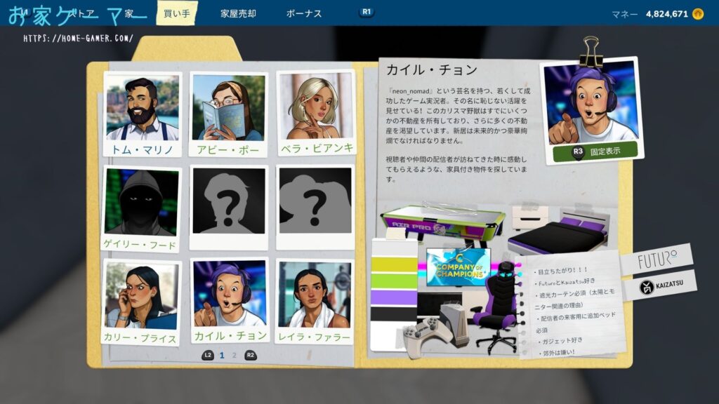The image size is (719, 404).
Task: Click the note line ガジェット好き
Action: point(560,341)
